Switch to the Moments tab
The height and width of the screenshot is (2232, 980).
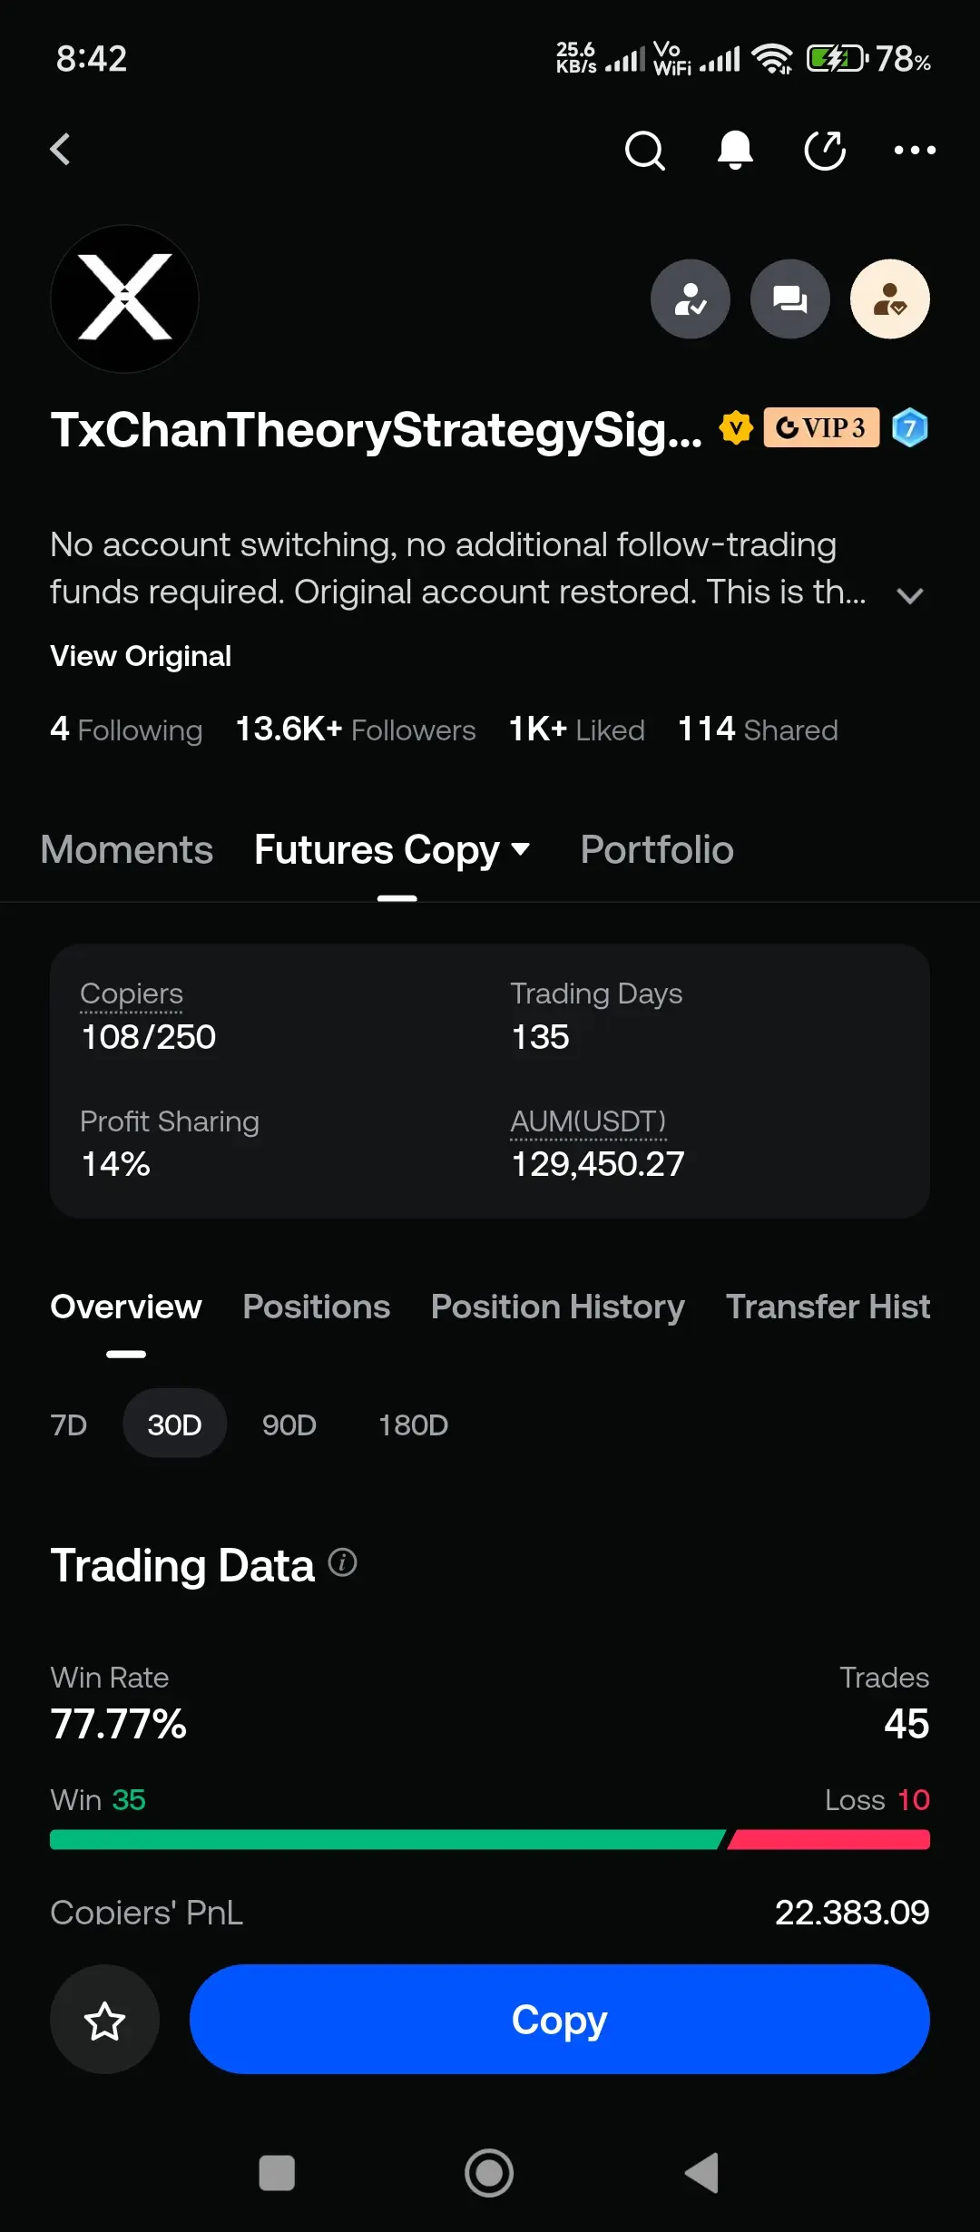tap(127, 850)
